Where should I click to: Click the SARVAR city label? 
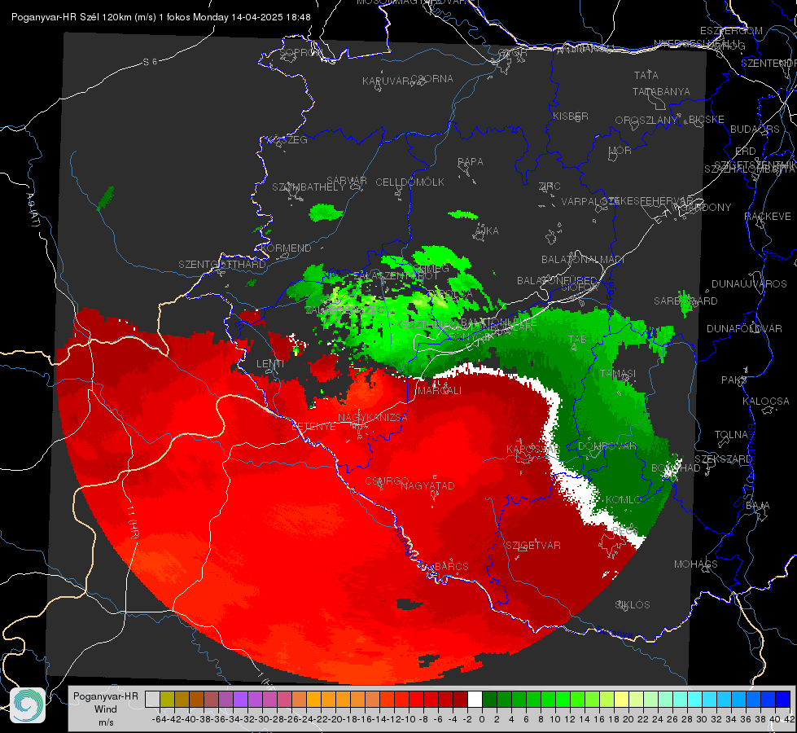347,181
